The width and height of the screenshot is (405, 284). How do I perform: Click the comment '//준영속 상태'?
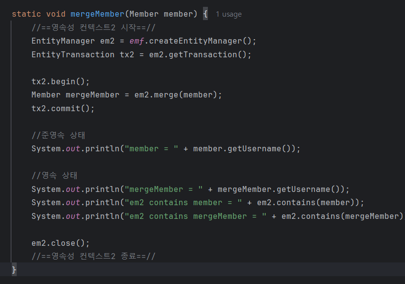(58, 135)
